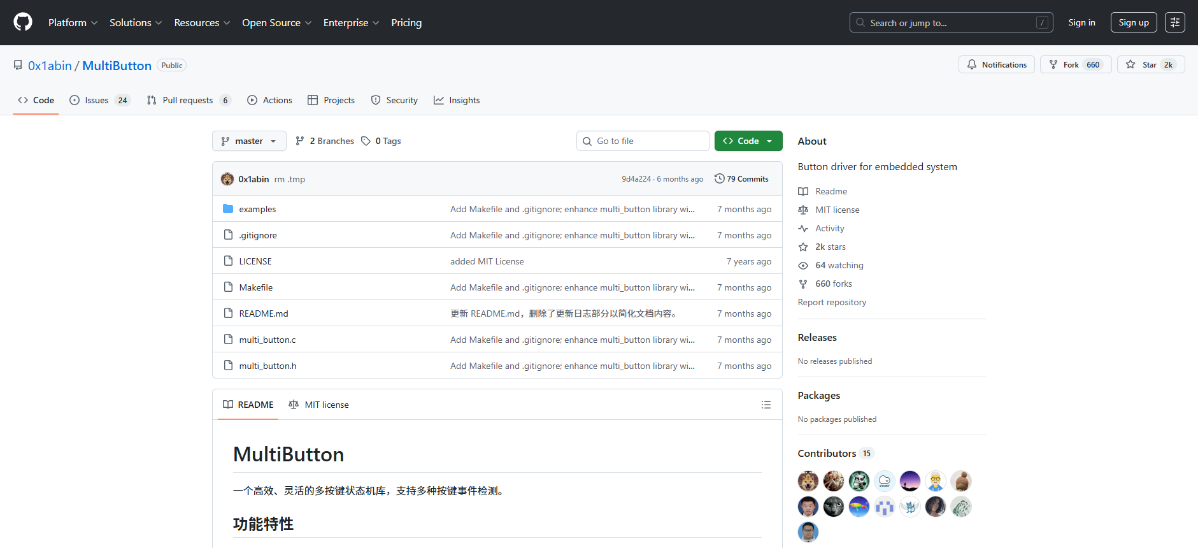Open the Packages heading link
This screenshot has height=548, width=1198.
click(x=818, y=395)
